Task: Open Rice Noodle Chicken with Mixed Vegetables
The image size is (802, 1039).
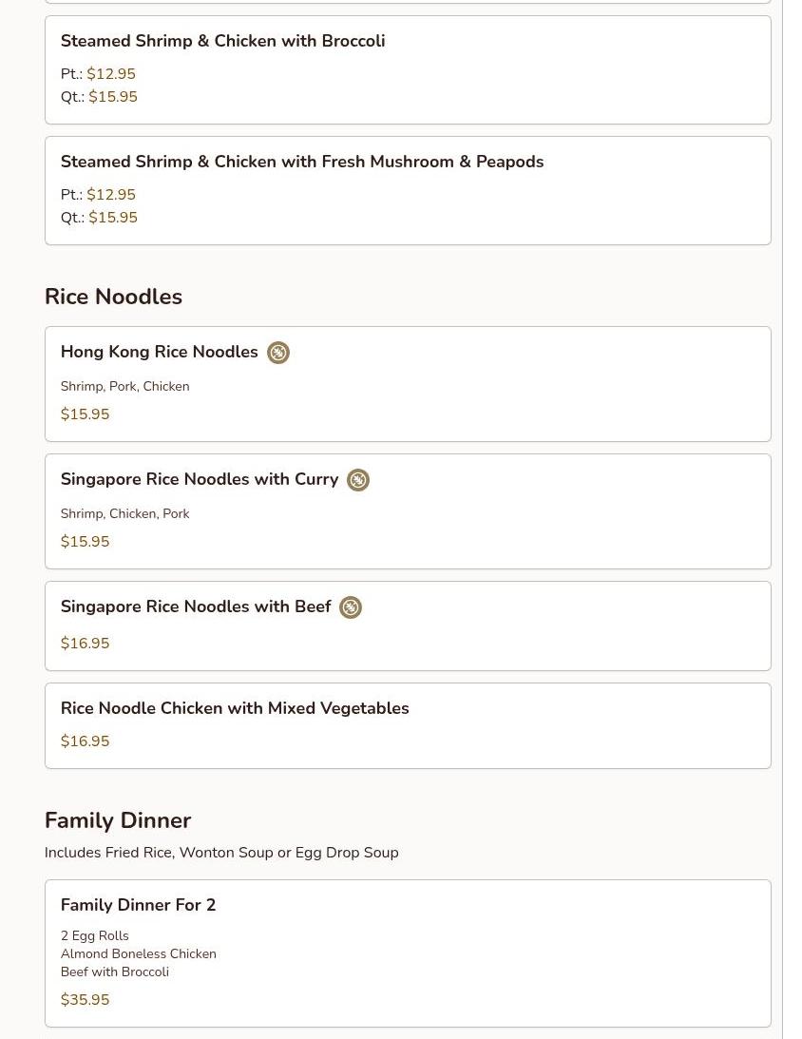Action: [x=234, y=708]
